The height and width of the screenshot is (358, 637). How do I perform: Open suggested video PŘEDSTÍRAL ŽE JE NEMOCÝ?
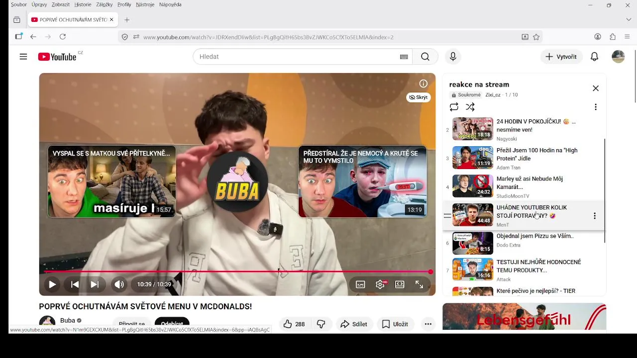pyautogui.click(x=362, y=181)
